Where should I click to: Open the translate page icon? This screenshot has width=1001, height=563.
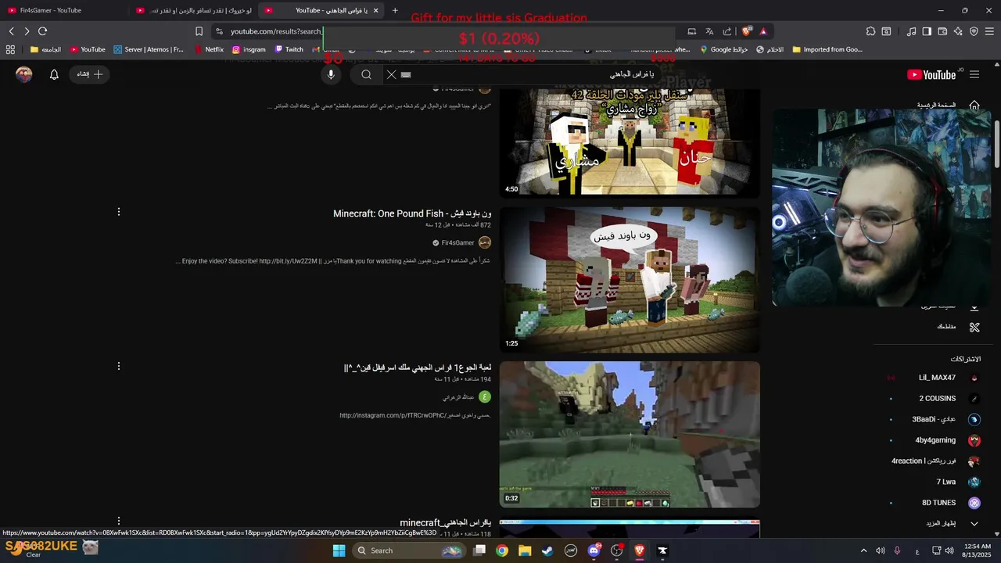[x=709, y=31]
